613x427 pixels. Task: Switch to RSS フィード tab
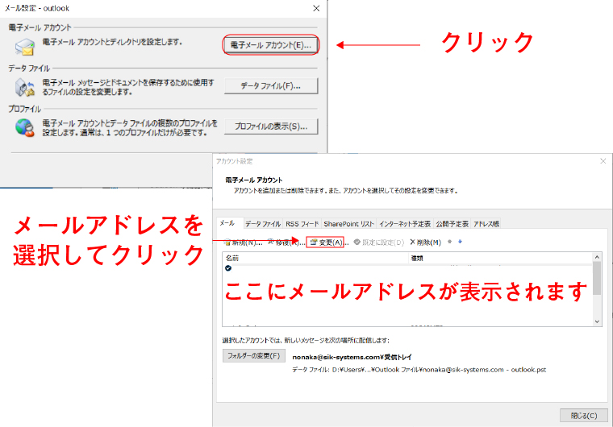click(302, 224)
